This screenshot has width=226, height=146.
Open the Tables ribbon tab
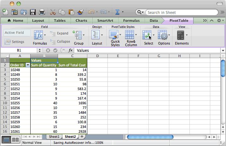(60, 21)
